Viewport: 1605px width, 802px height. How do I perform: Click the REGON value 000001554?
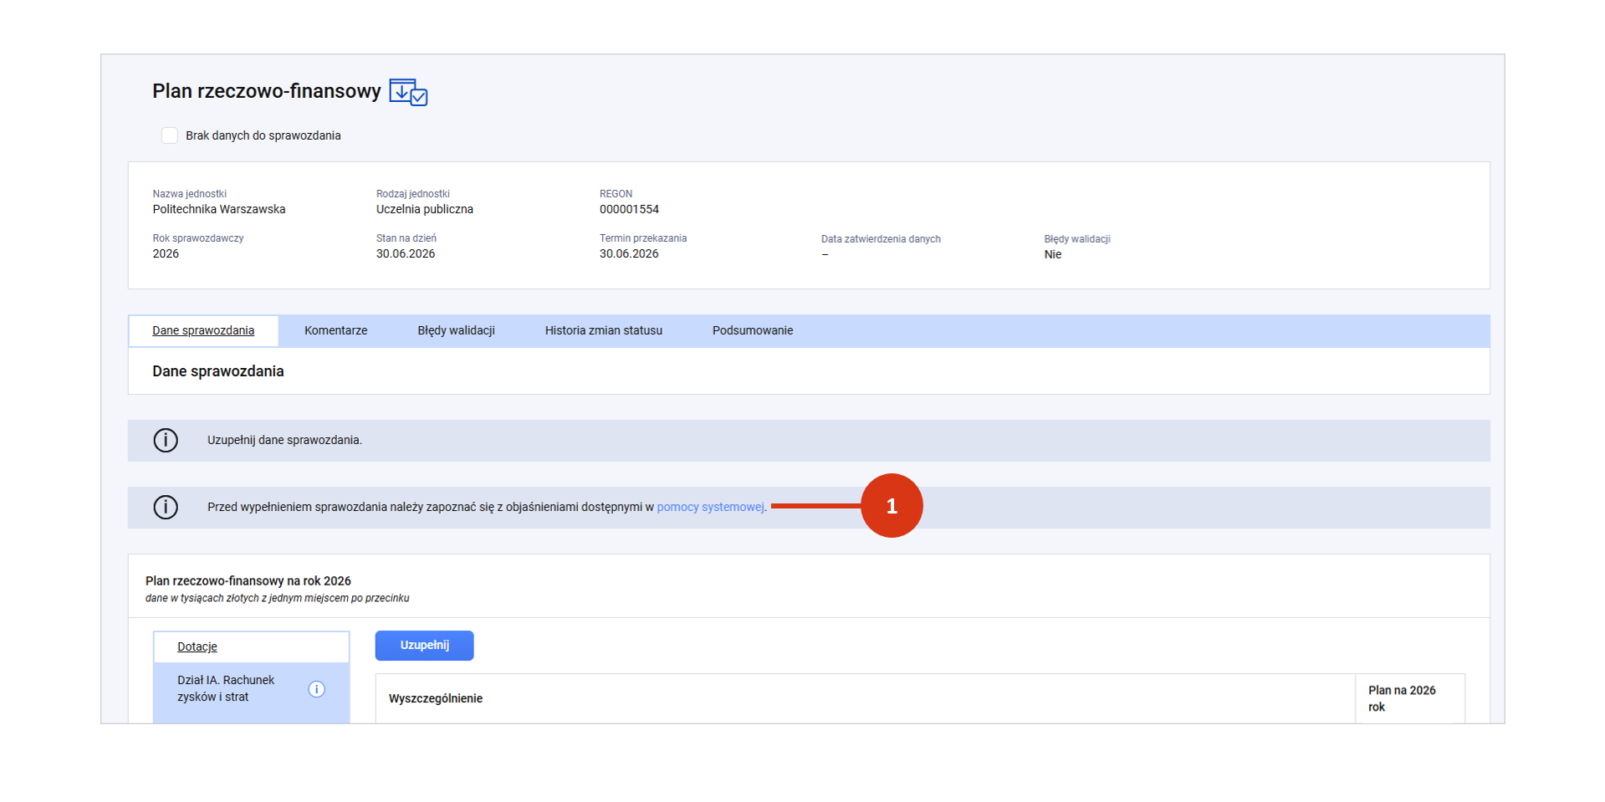tap(629, 209)
